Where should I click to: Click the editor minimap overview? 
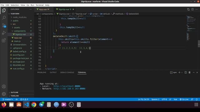point(192,28)
